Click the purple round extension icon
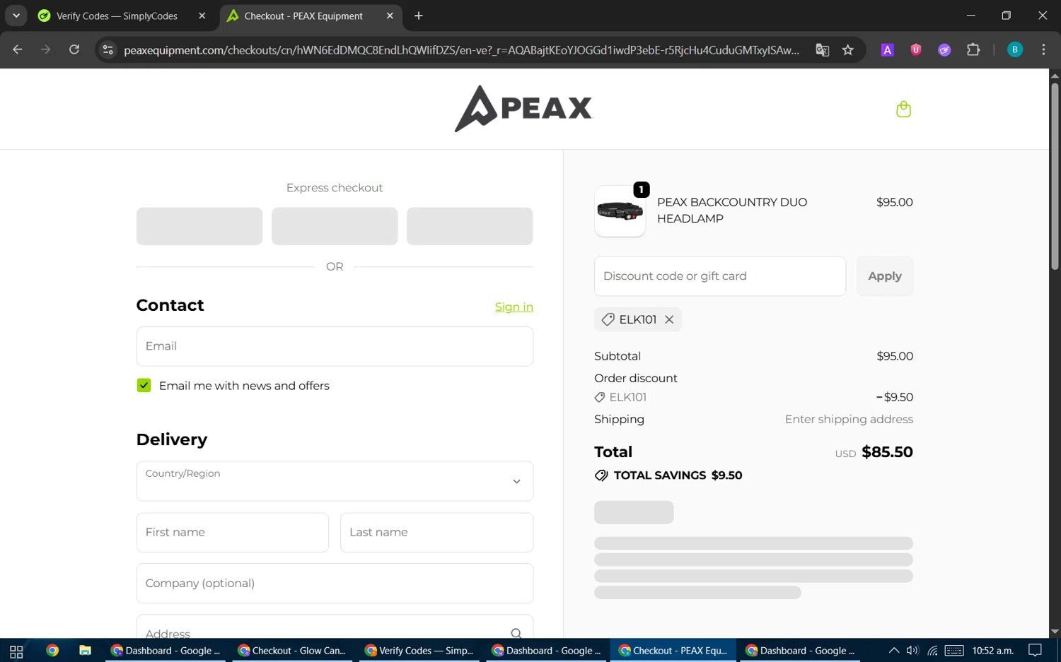Viewport: 1061px width, 662px height. coord(944,49)
